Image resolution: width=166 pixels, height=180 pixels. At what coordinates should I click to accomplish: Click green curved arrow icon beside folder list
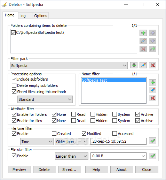tap(152, 49)
